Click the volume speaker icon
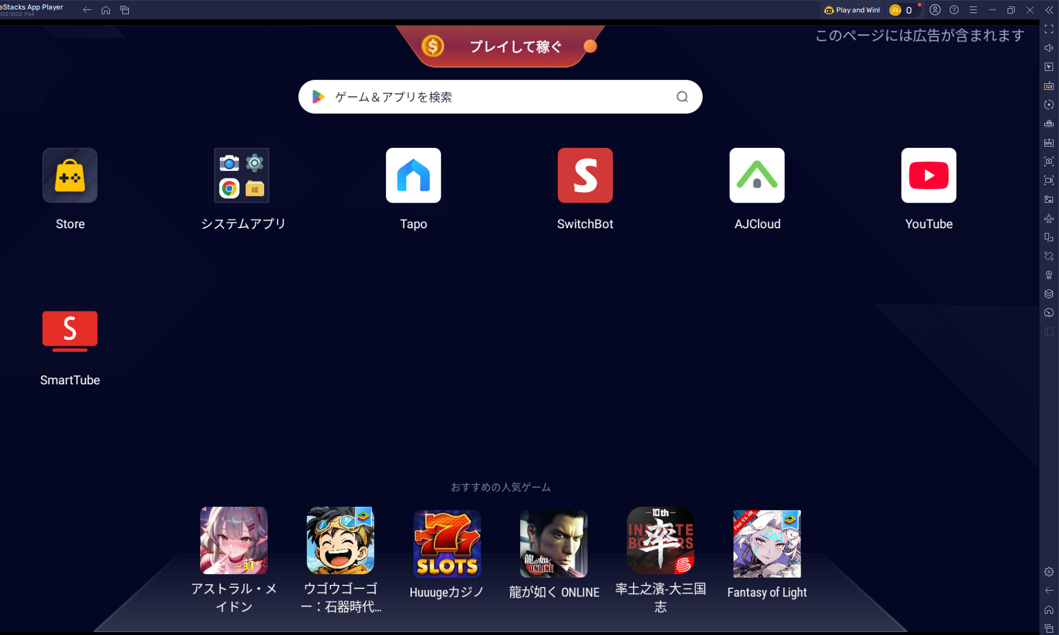 click(1049, 48)
